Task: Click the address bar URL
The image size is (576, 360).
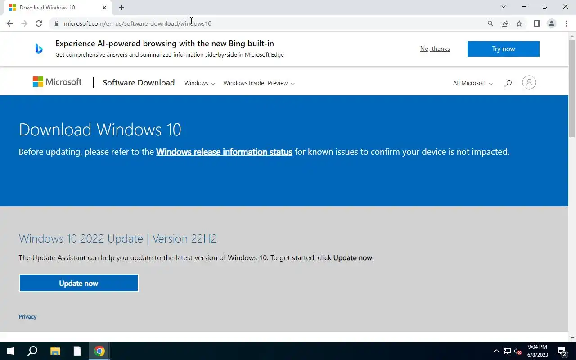Action: coord(138,23)
